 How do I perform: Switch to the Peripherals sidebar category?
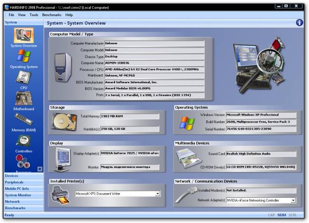click(14, 182)
